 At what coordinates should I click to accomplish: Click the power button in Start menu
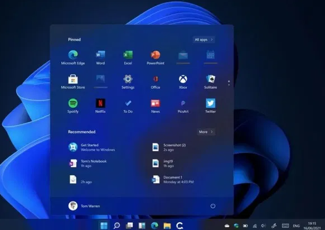[x=213, y=206]
